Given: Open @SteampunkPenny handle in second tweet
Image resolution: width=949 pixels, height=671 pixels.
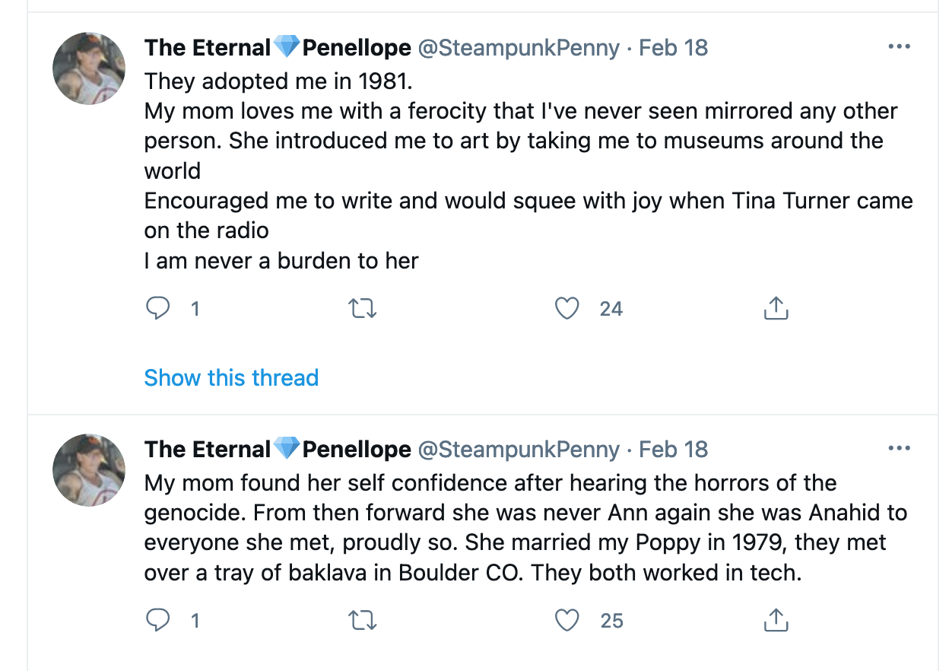Looking at the screenshot, I should pyautogui.click(x=519, y=450).
